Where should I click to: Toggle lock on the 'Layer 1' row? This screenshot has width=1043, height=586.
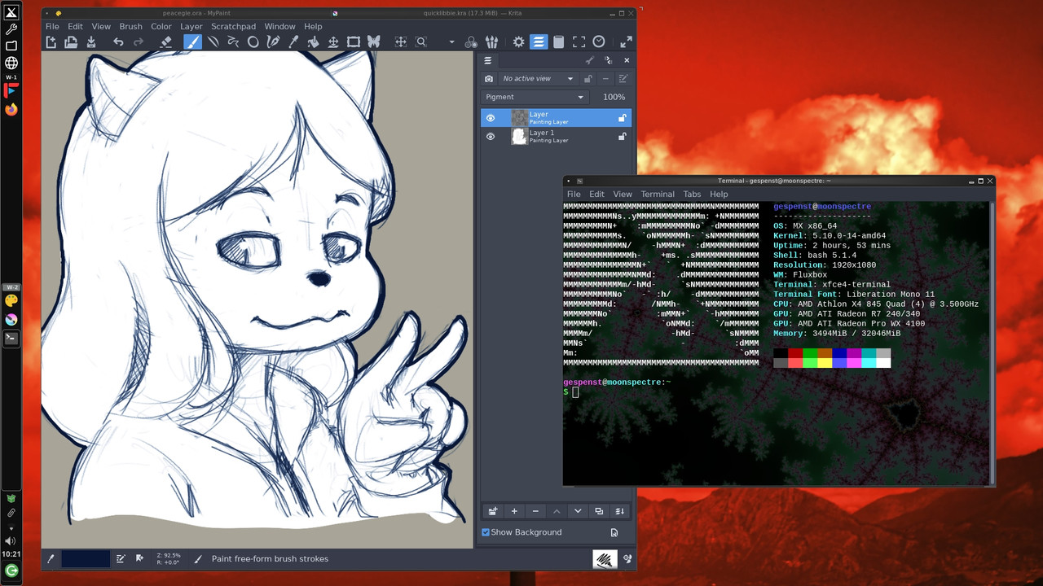point(622,137)
